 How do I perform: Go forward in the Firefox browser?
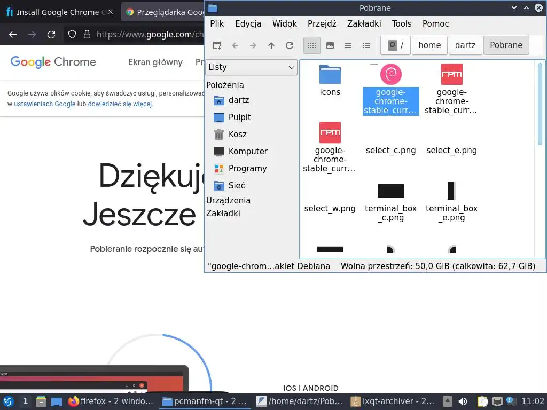click(32, 35)
